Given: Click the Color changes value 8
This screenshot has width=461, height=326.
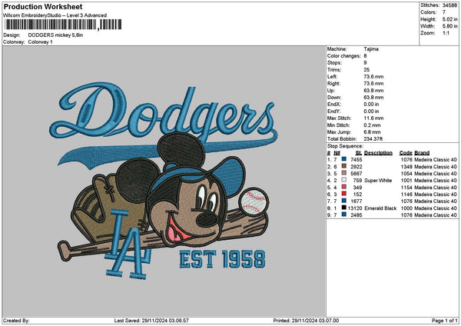Looking at the screenshot, I should coord(365,56).
